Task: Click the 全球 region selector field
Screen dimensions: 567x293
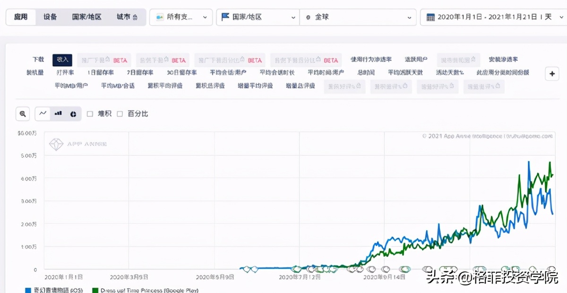Action: pos(358,17)
